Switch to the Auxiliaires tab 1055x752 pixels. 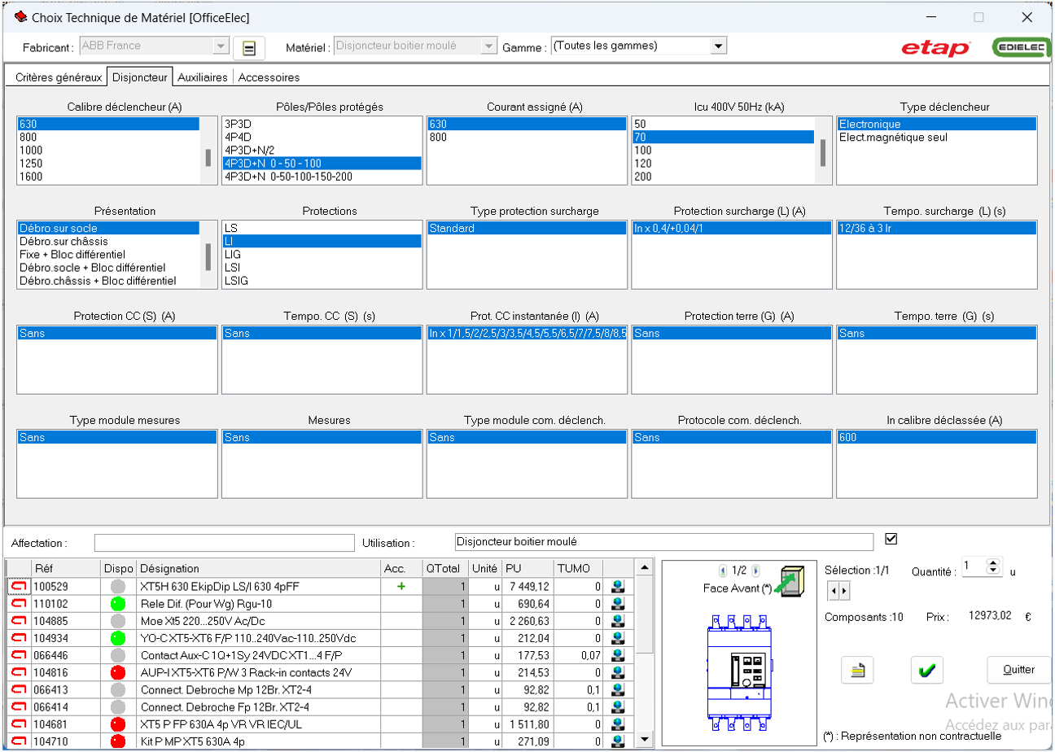pos(203,77)
